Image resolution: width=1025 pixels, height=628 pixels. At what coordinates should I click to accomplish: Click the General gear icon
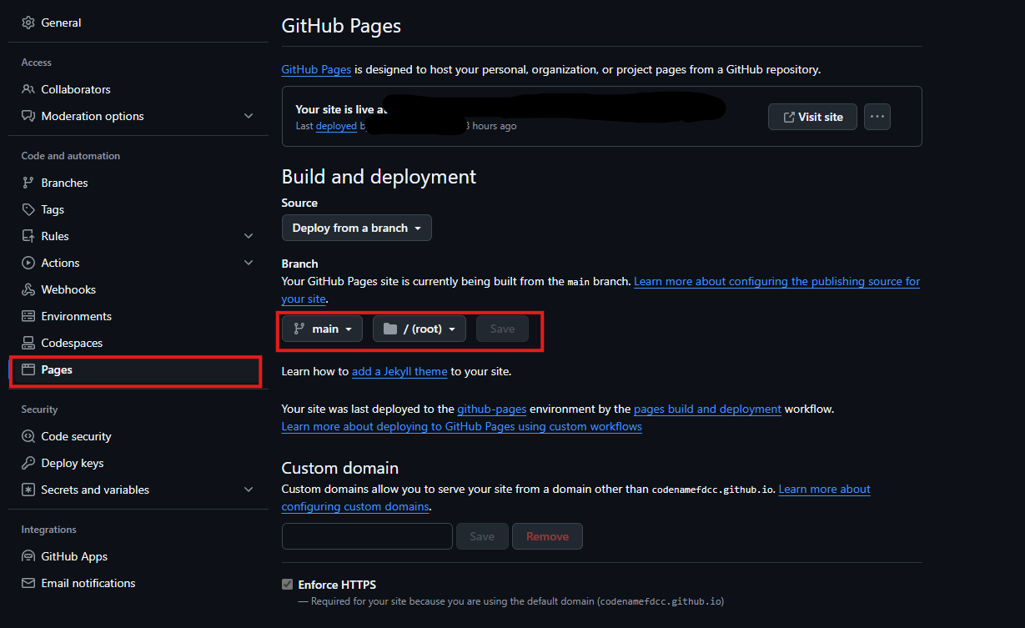[28, 23]
